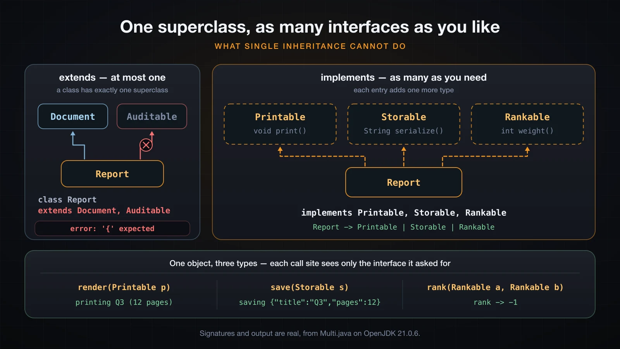Click the Printable interface box
620x349 pixels.
[280, 124]
